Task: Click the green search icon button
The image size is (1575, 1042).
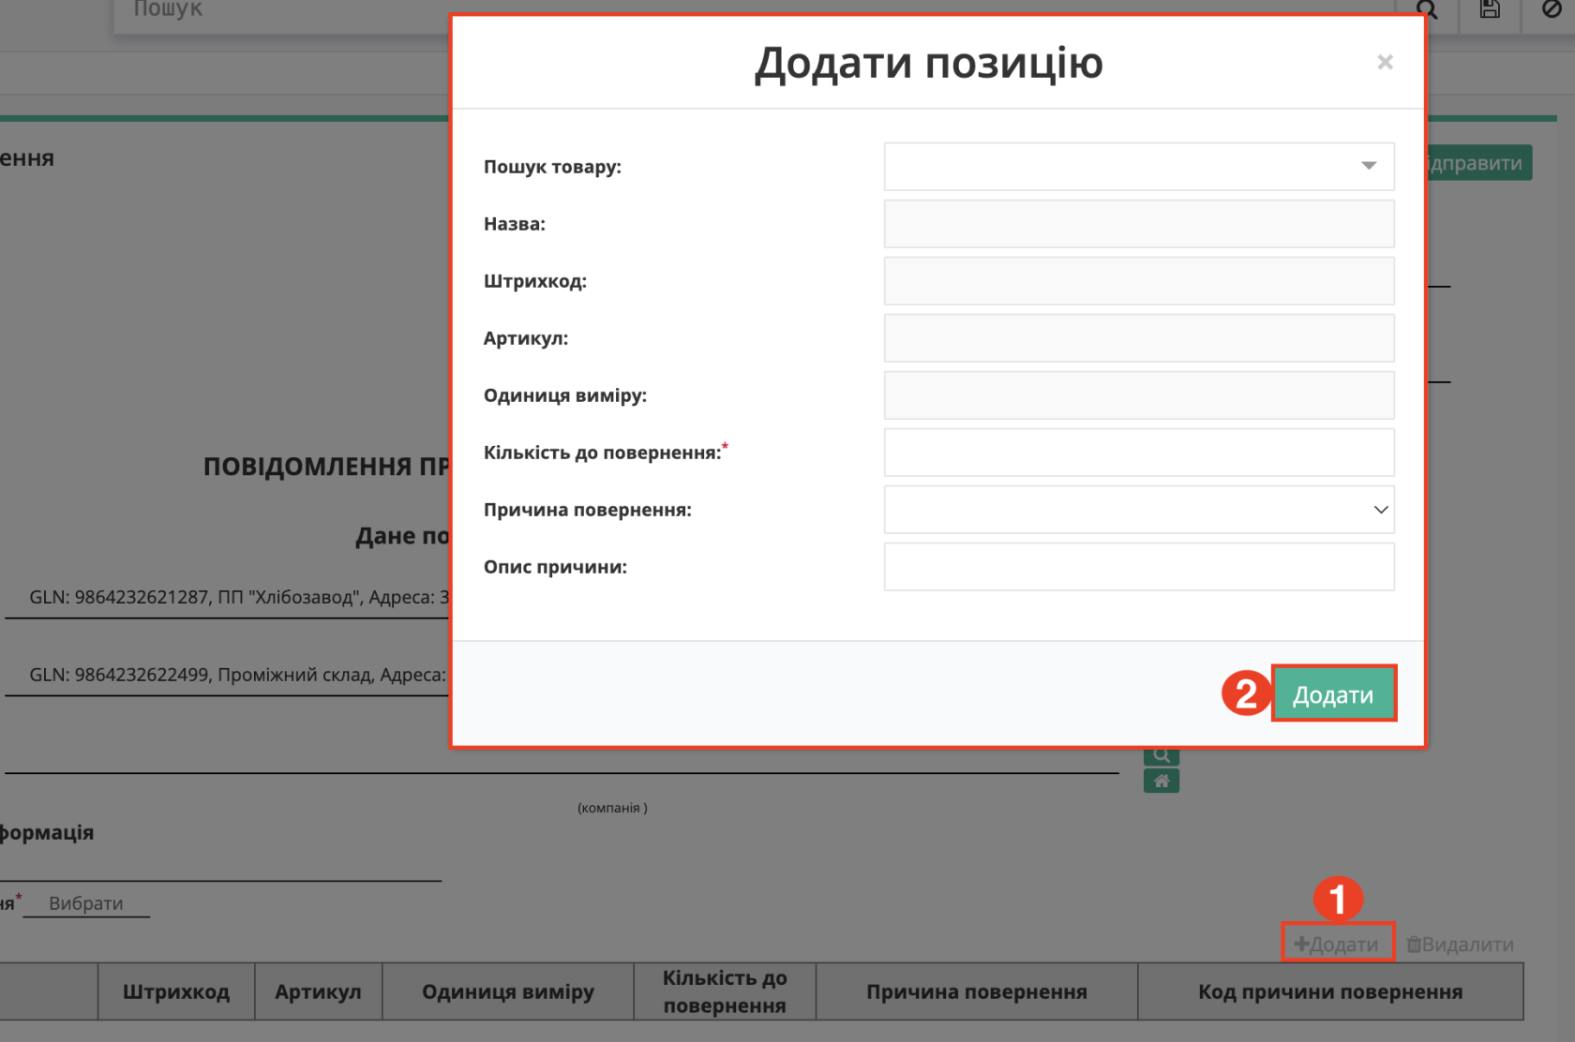Action: pos(1161,755)
